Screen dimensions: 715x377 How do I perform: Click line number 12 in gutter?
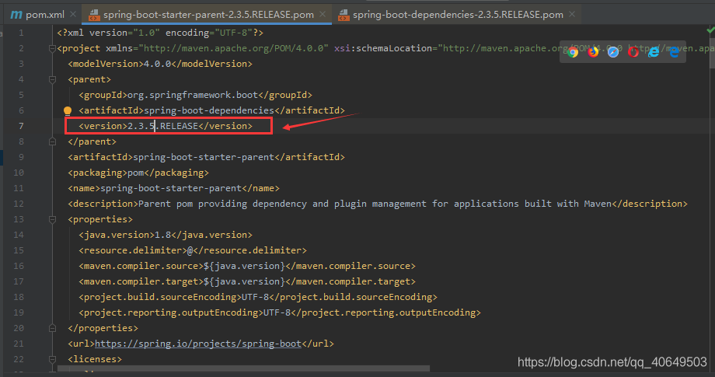click(18, 204)
